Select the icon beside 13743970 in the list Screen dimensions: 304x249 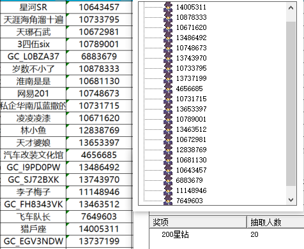click(x=168, y=58)
